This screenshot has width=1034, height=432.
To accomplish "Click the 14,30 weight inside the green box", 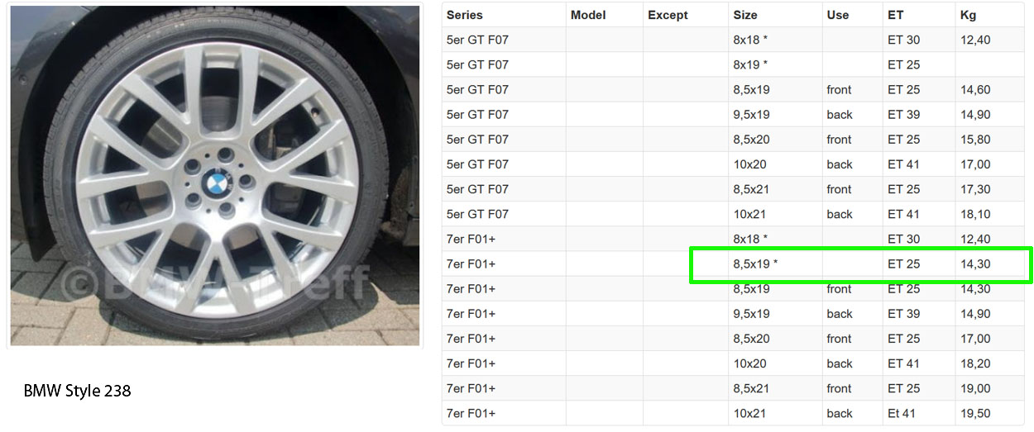I will [975, 264].
